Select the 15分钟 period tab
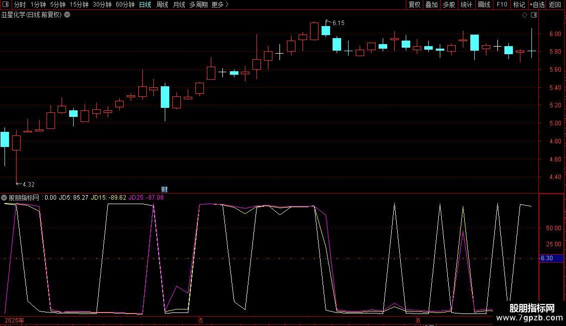The height and width of the screenshot is (326, 566). coord(79,5)
